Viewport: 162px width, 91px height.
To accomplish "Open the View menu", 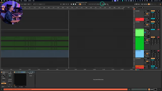I will tap(21, 1).
